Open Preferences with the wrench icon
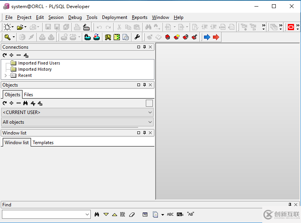 (137, 37)
